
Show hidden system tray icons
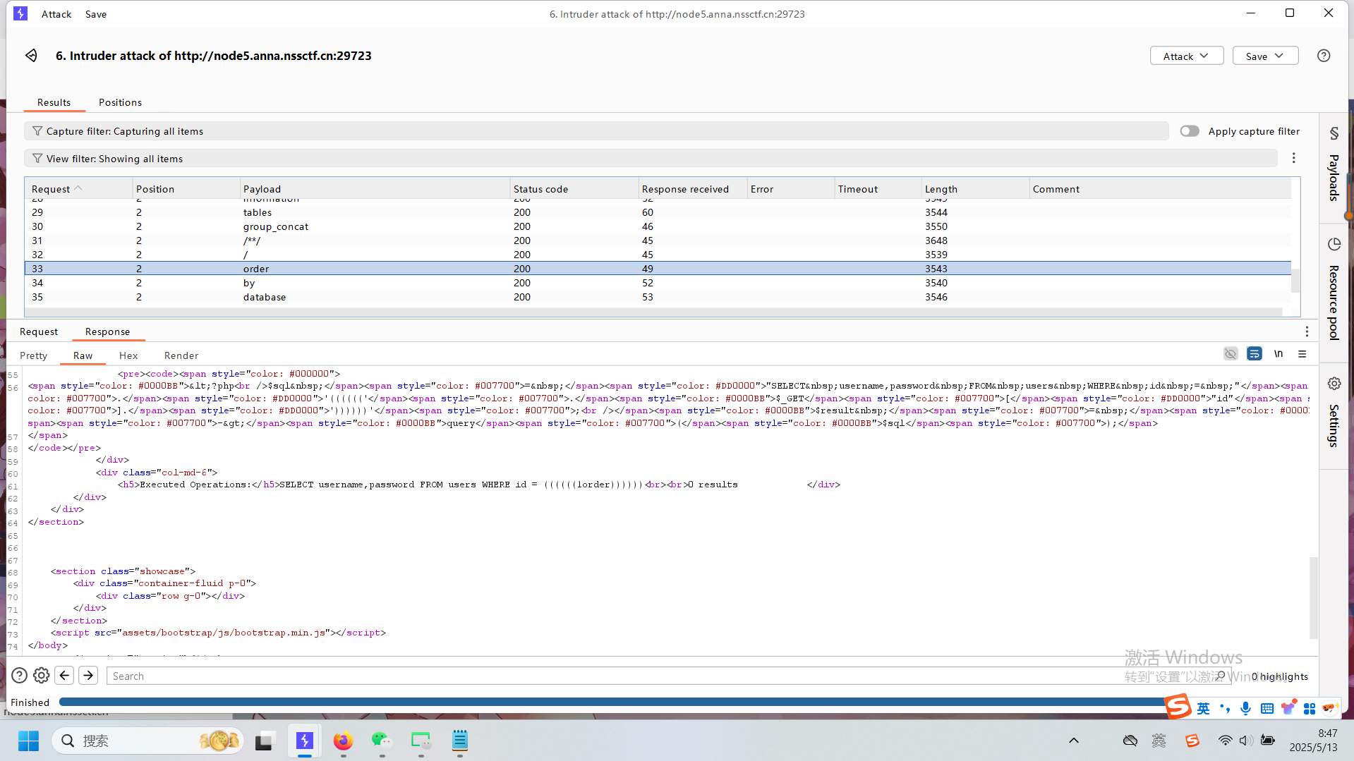(x=1074, y=741)
